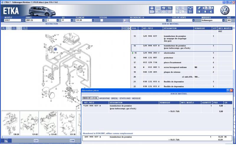Click help icon in main title bar
Image resolution: width=236 pixels, height=148 pixels.
click(x=224, y=2)
